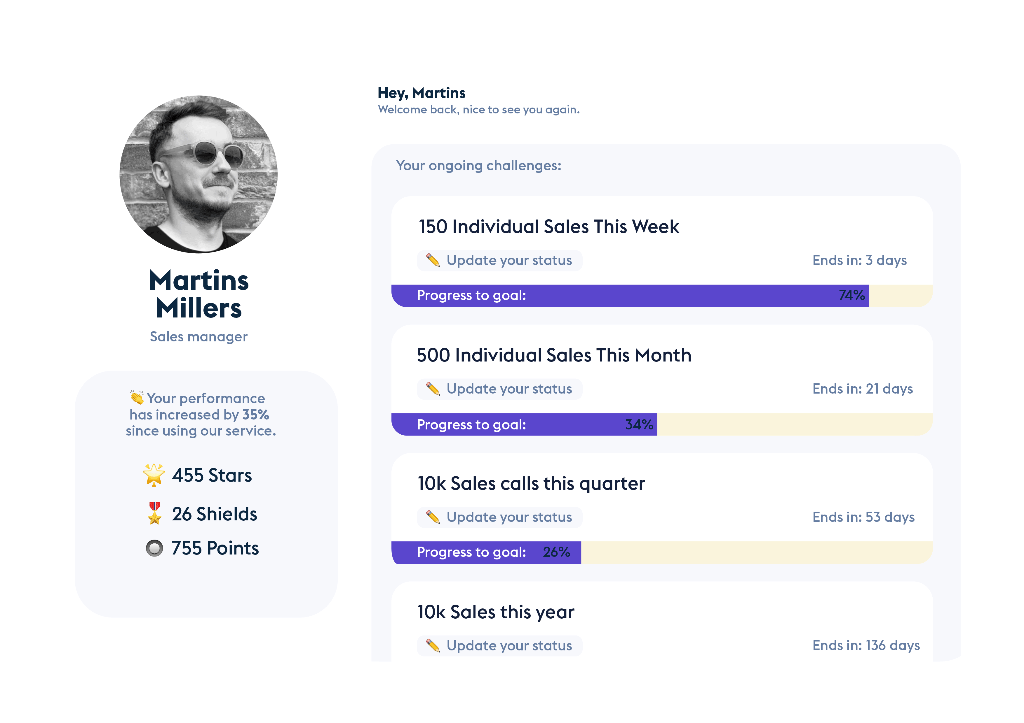Click pencil icon under 10k Sales calls
The image size is (1024, 723).
coord(433,517)
